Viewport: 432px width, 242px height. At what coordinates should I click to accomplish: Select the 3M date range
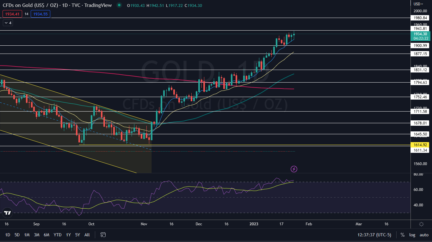pyautogui.click(x=37, y=235)
